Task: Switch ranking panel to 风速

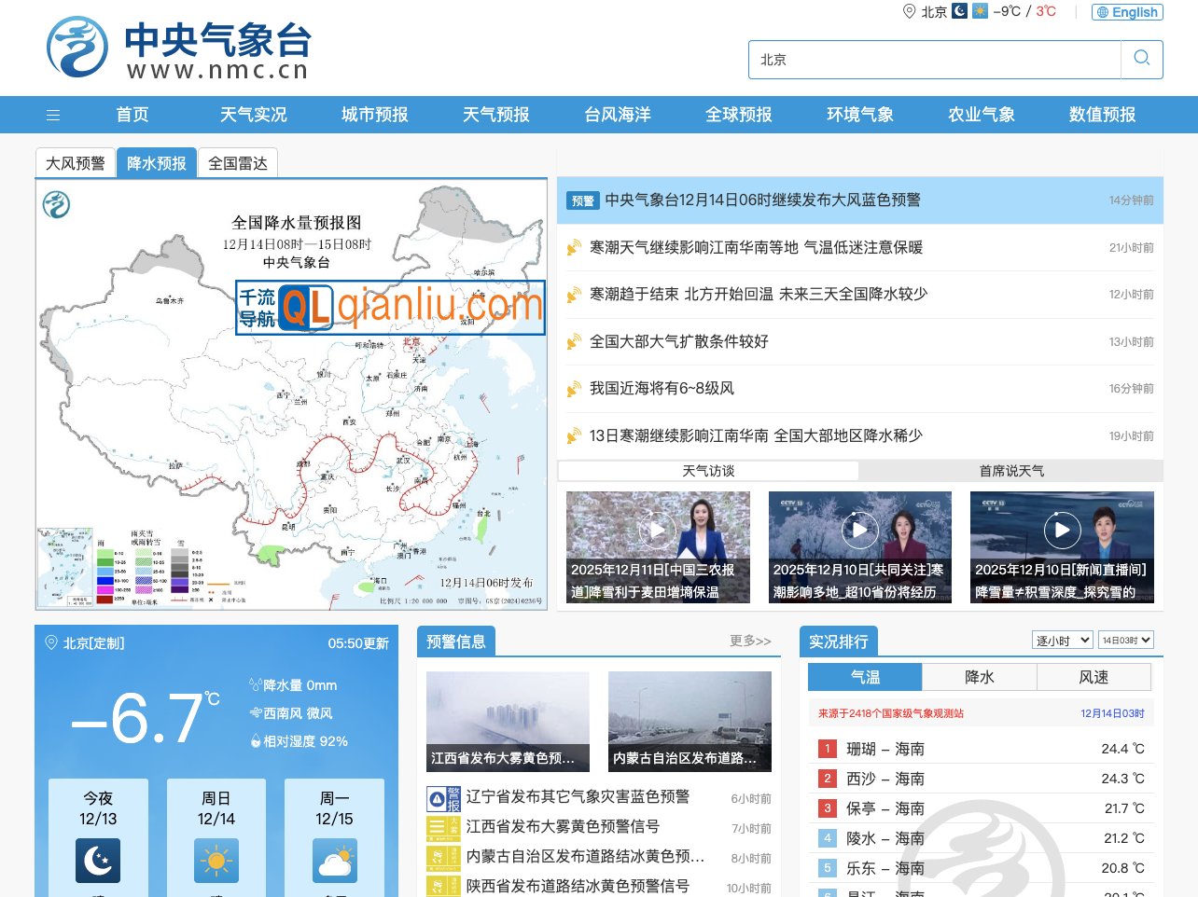Action: (x=1093, y=677)
